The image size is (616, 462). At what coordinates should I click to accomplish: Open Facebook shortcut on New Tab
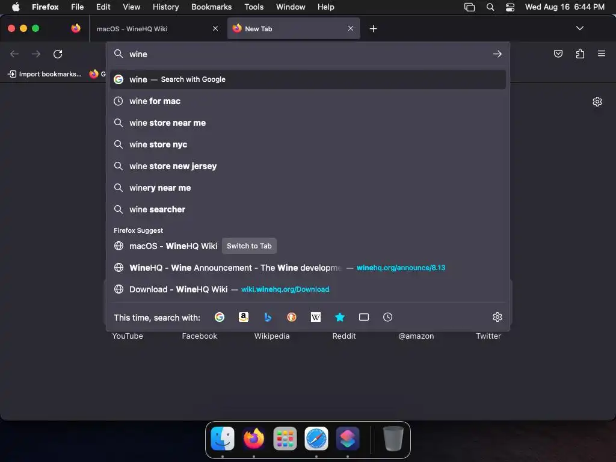tap(200, 336)
